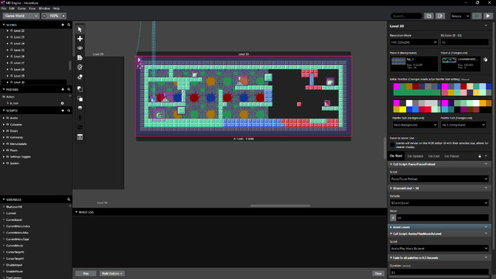Switch to the On Pause tab
The image size is (496, 279).
451,156
